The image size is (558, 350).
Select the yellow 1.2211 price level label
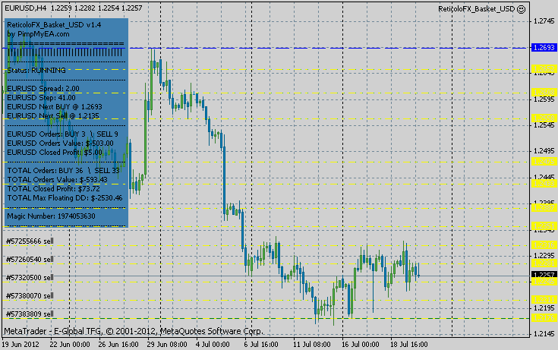click(544, 299)
